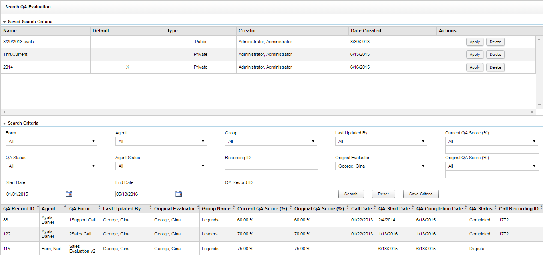Sort by QA Record ID column arrows
The image size is (543, 255).
[x=38, y=208]
